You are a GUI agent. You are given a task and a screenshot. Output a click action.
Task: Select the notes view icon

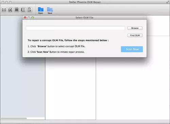23,10
